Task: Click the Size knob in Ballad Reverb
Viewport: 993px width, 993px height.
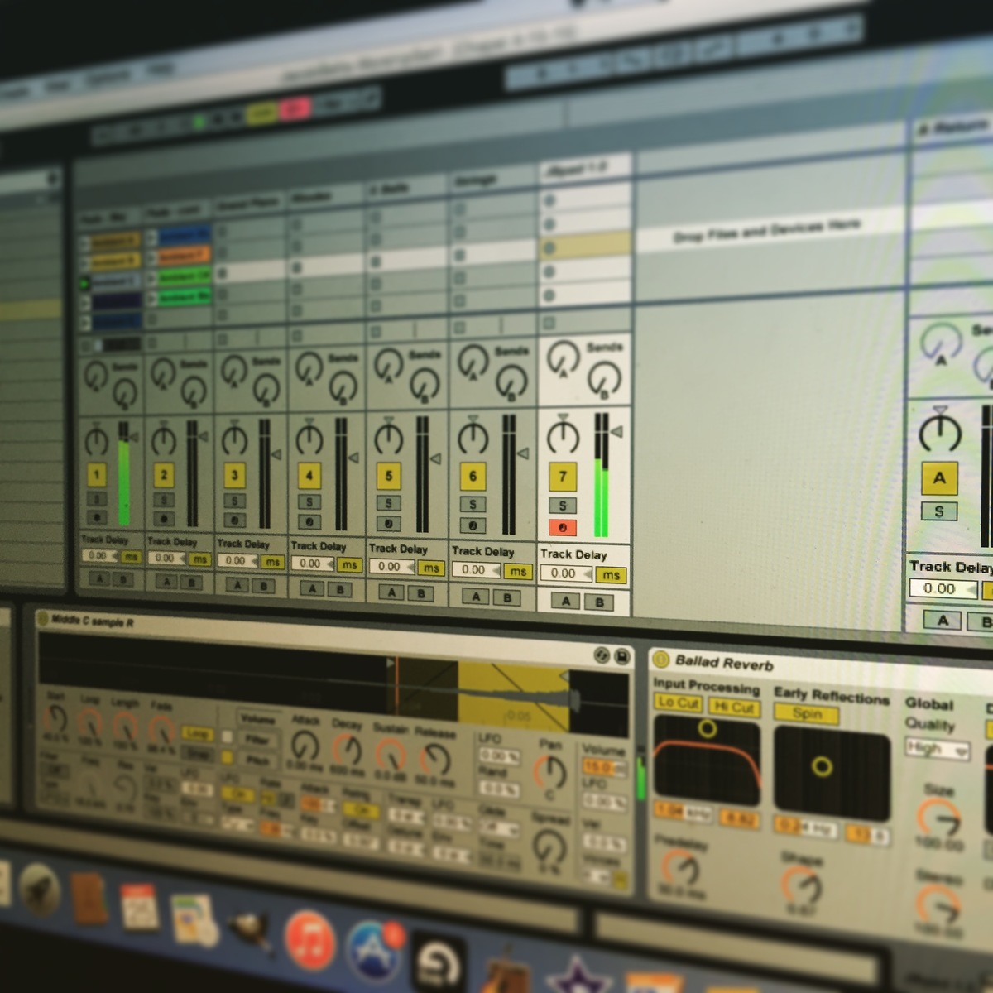Action: (939, 819)
